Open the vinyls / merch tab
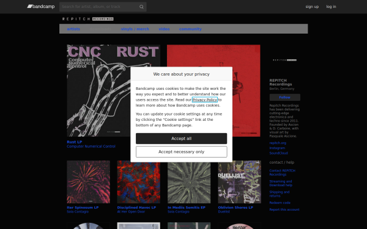 click(x=135, y=29)
